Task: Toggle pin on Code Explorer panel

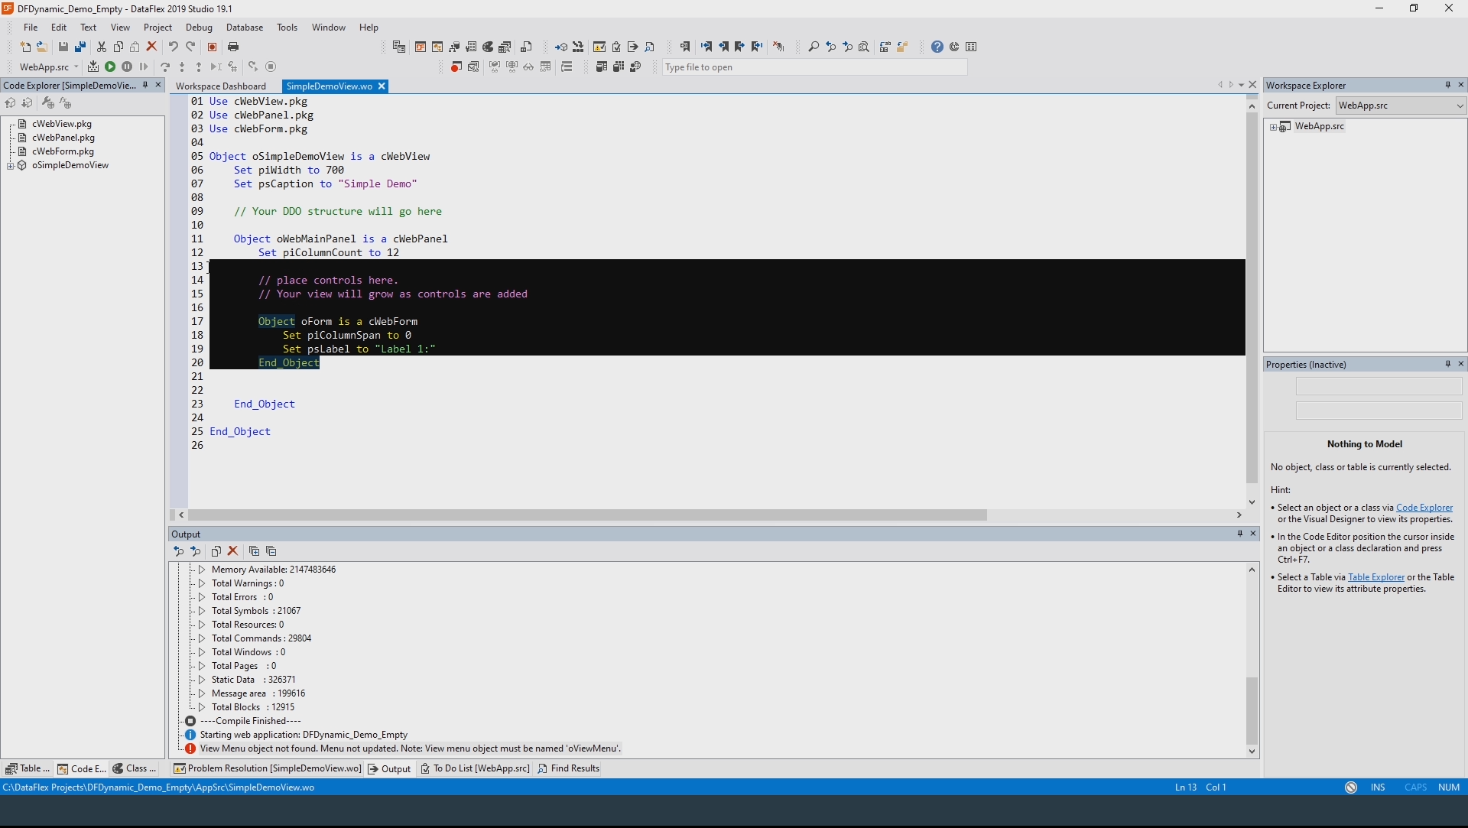Action: coord(145,86)
